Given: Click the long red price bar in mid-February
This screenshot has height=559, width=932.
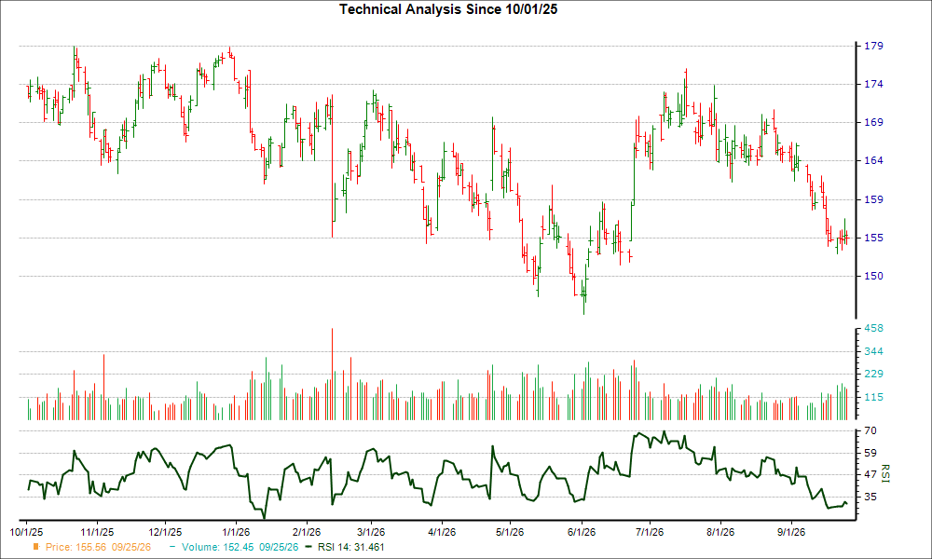Looking at the screenshot, I should click(x=333, y=167).
